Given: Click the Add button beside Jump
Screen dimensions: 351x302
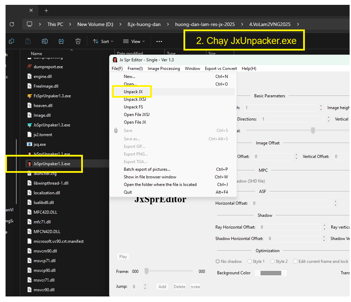Looking at the screenshot, I should click(162, 286).
